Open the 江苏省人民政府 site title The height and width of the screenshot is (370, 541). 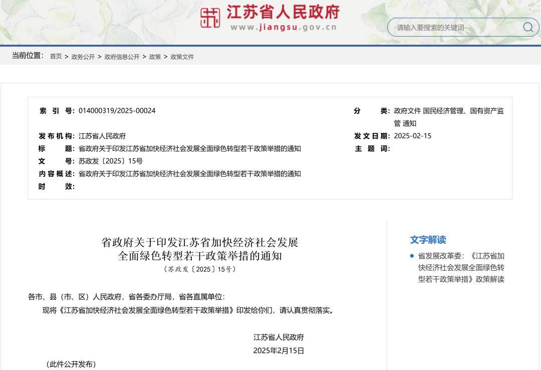click(283, 12)
